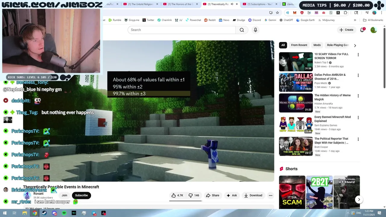Open the MetaMask fox extension
This screenshot has width=386, height=217.
[x=295, y=13]
